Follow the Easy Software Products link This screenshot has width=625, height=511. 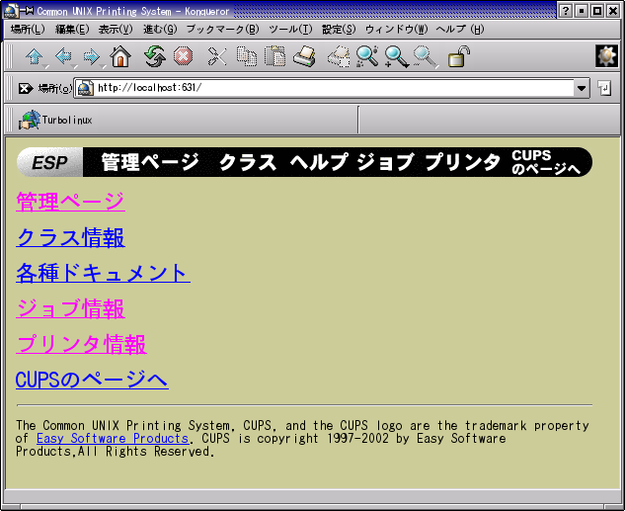pos(113,439)
